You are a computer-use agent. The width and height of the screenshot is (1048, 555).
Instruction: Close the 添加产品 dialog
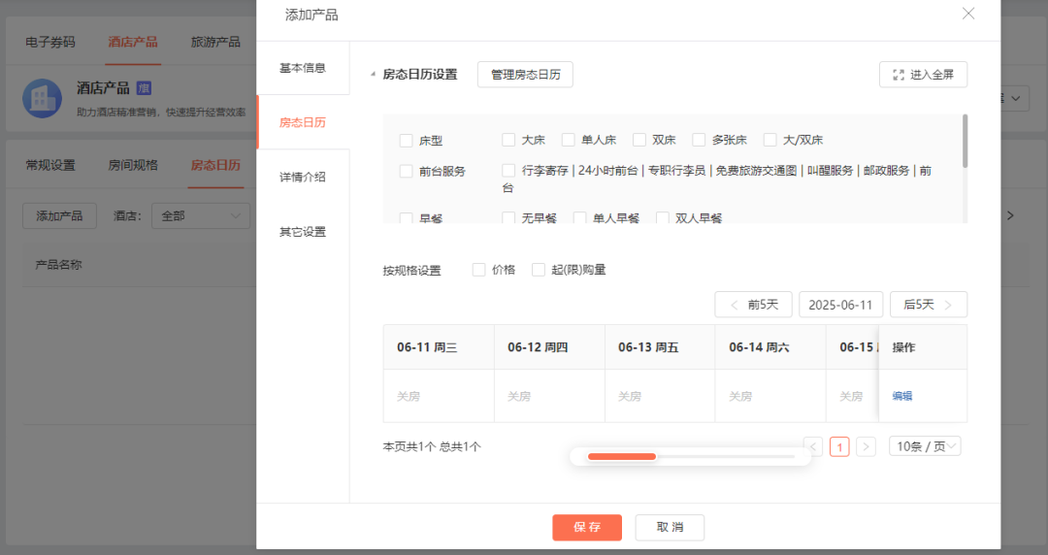pyautogui.click(x=967, y=14)
